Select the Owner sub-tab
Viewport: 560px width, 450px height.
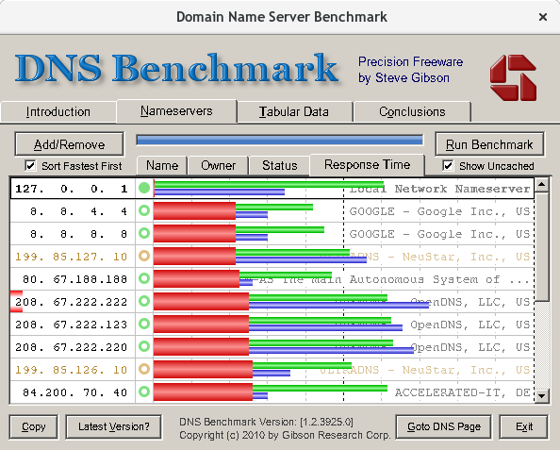coord(218,165)
